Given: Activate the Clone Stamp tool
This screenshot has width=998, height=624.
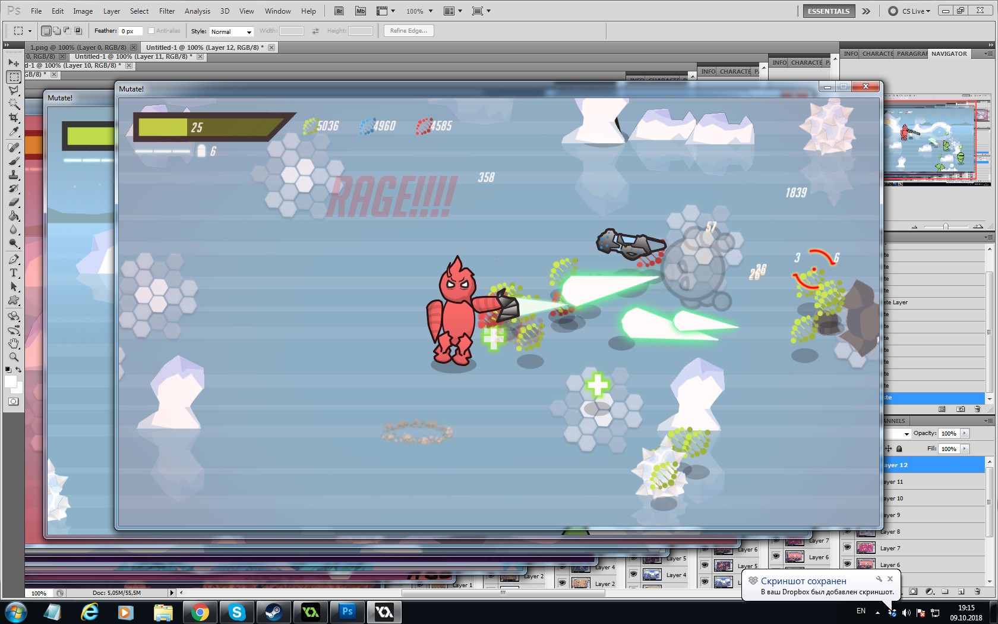Looking at the screenshot, I should click(x=14, y=175).
